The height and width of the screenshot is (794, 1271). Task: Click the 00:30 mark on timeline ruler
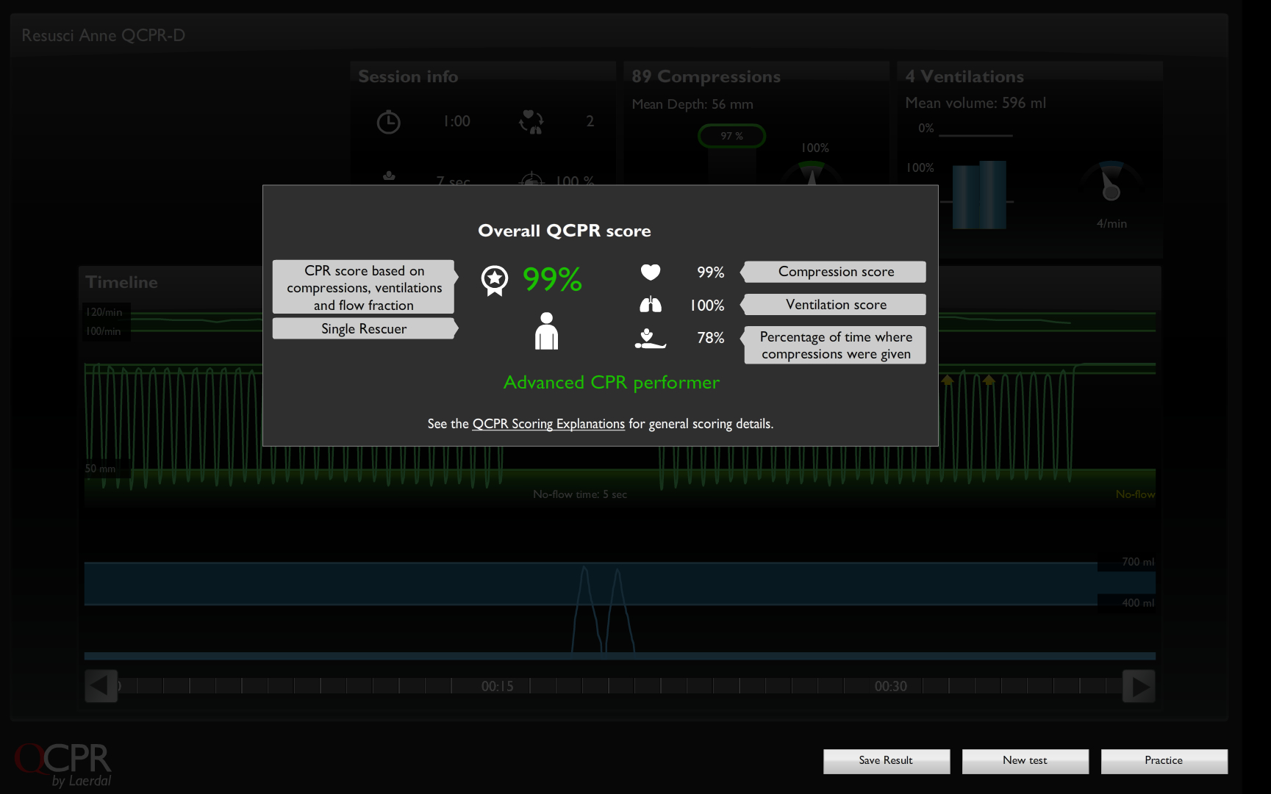click(x=890, y=686)
